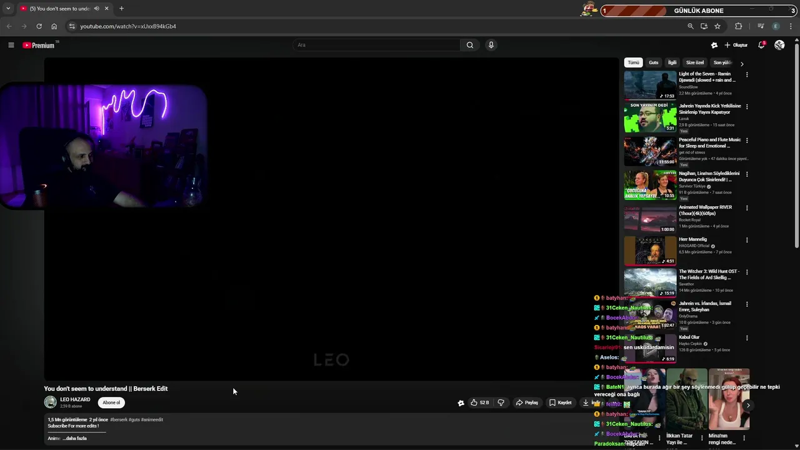Go to YouTube Premium home logo

(x=39, y=45)
